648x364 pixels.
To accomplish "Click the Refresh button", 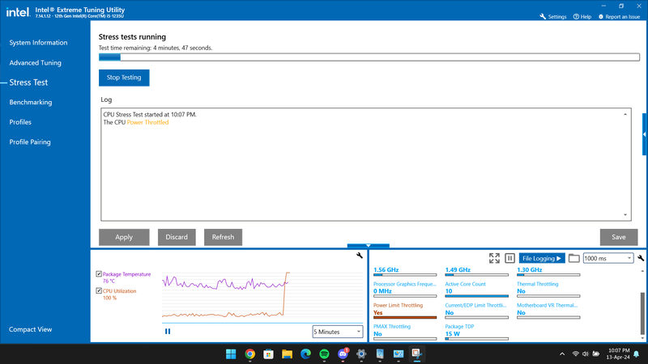I will pos(224,237).
